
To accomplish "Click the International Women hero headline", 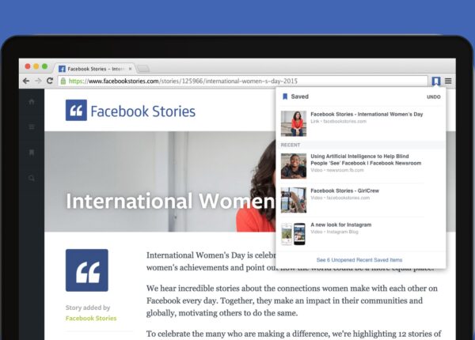I will [x=170, y=201].
